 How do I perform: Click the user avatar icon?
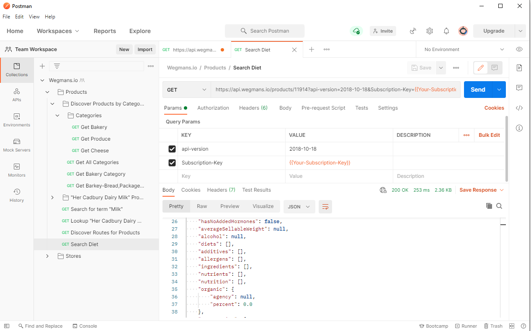pos(463,31)
